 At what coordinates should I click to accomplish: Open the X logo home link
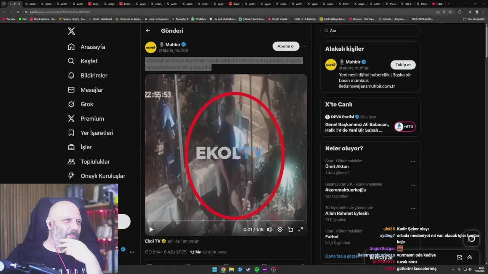71,31
